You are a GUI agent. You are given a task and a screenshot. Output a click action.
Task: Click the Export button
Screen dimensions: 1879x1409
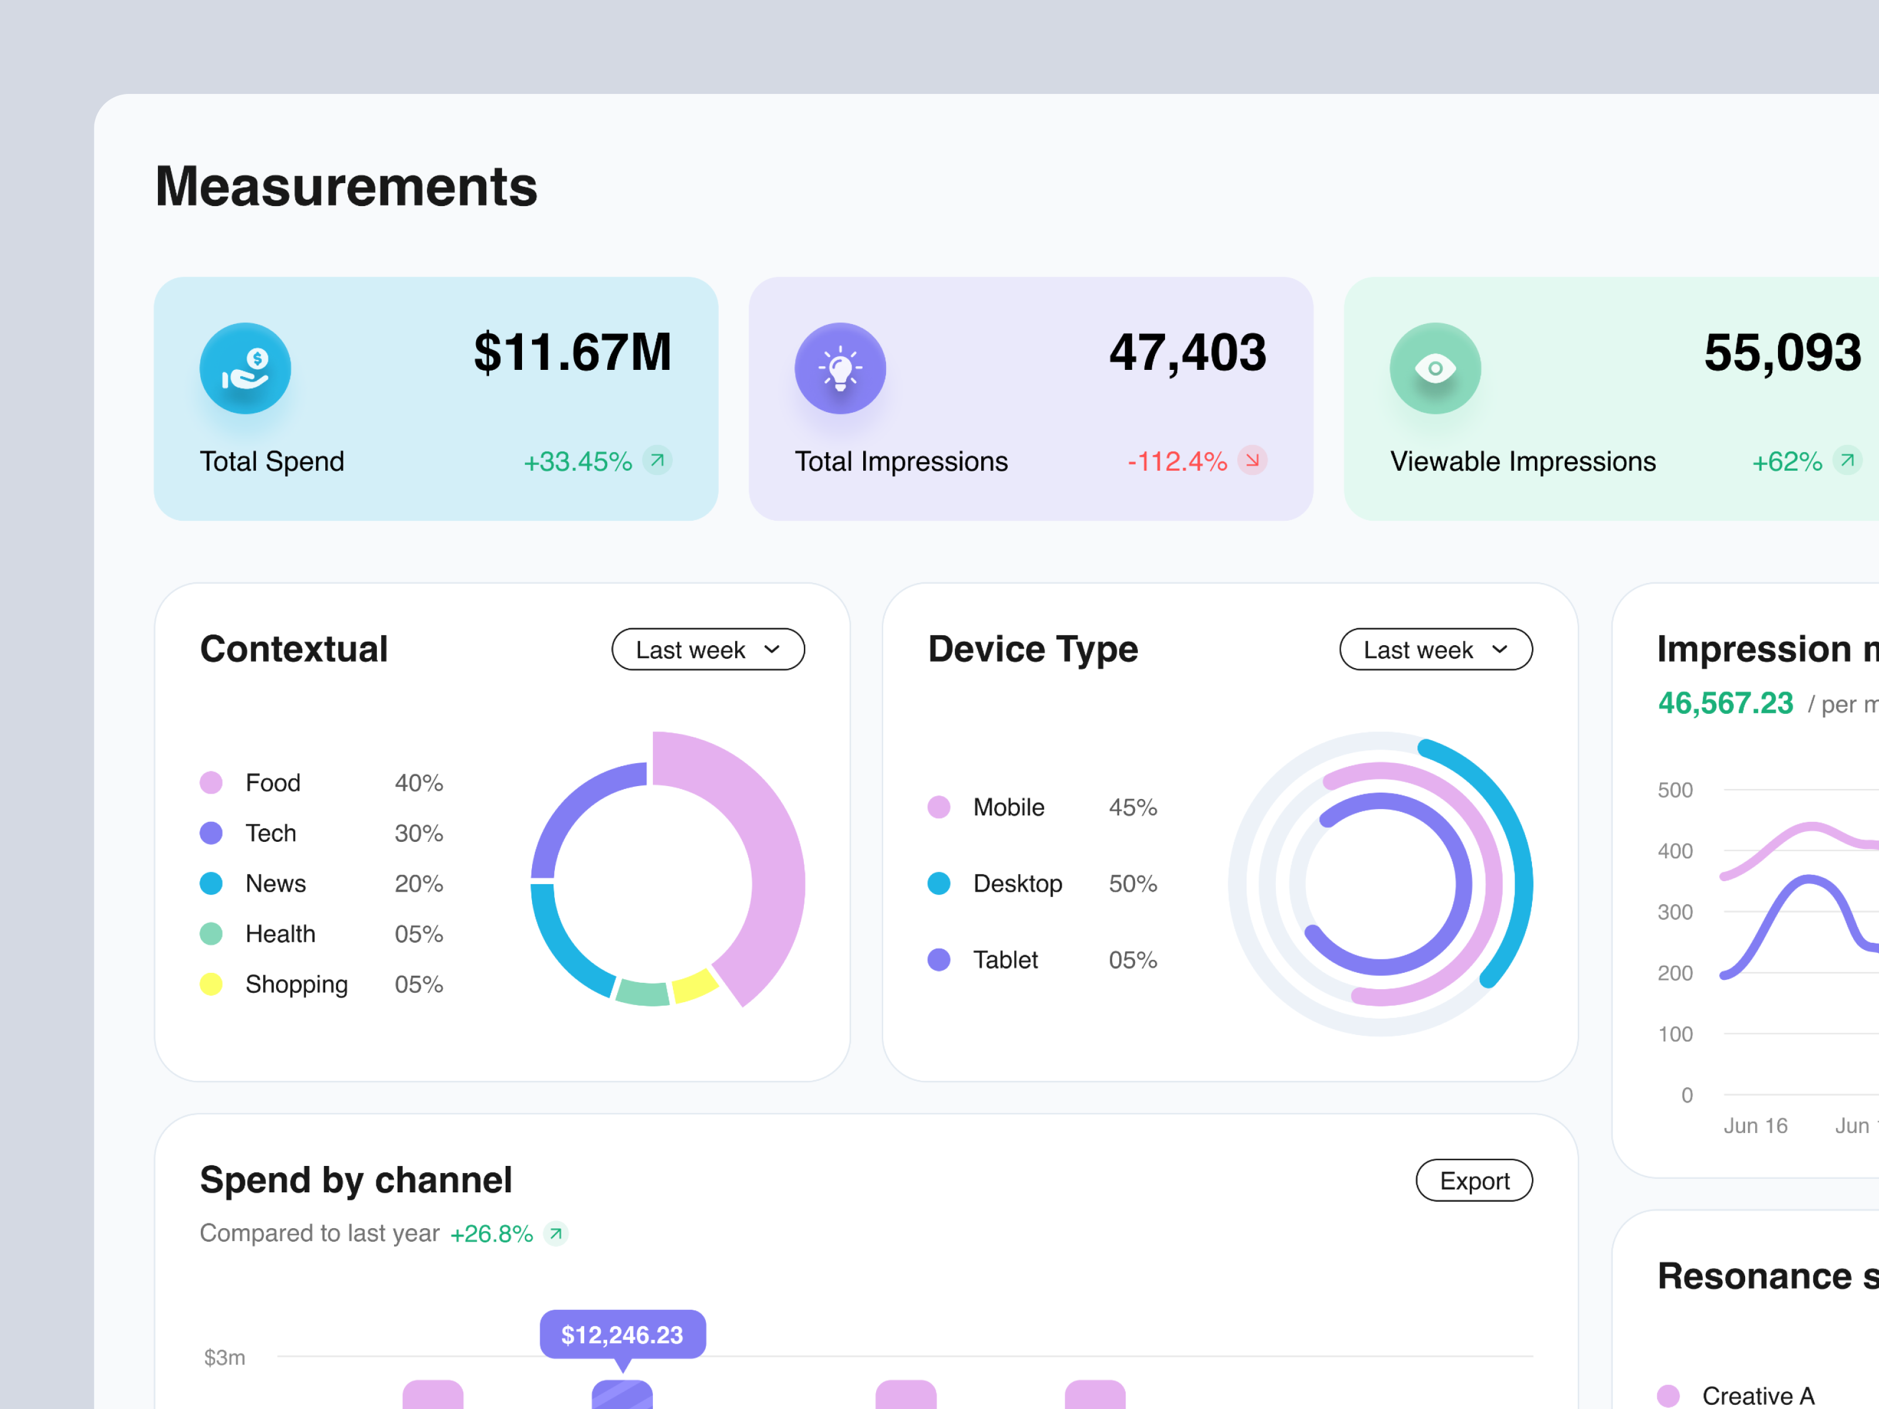[1474, 1181]
